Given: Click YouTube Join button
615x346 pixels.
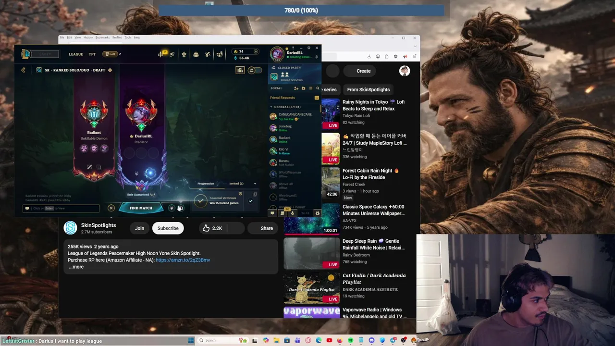Looking at the screenshot, I should (x=139, y=228).
